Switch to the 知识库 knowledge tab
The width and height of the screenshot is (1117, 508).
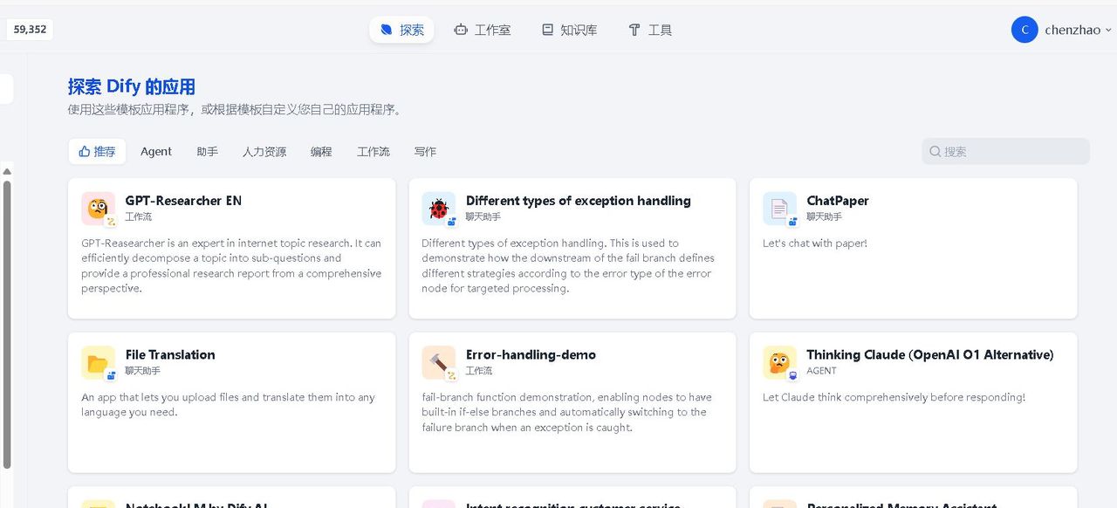(x=569, y=30)
